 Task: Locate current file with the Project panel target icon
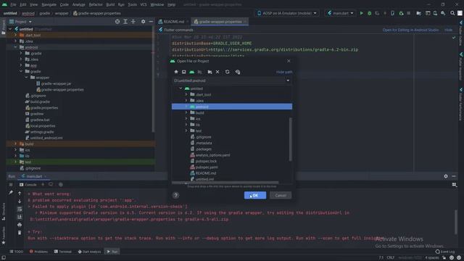[x=117, y=22]
